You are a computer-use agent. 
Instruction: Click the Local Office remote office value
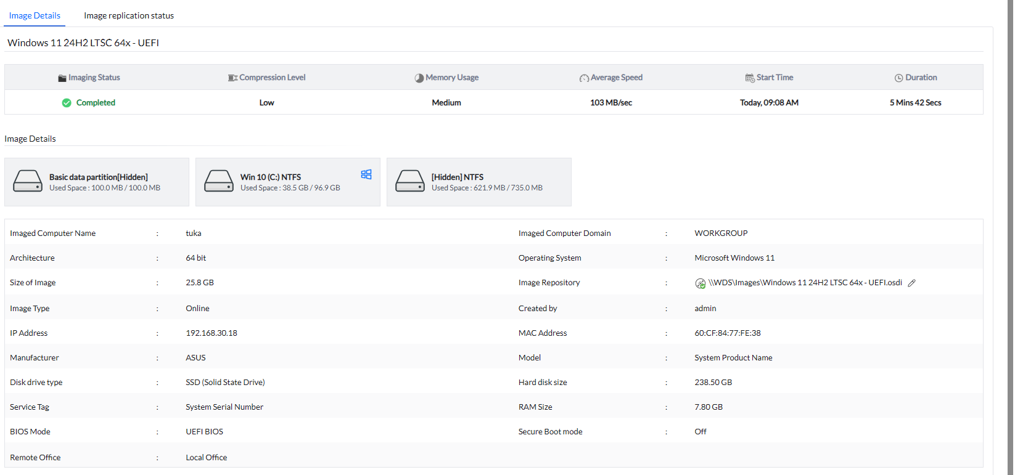point(207,458)
